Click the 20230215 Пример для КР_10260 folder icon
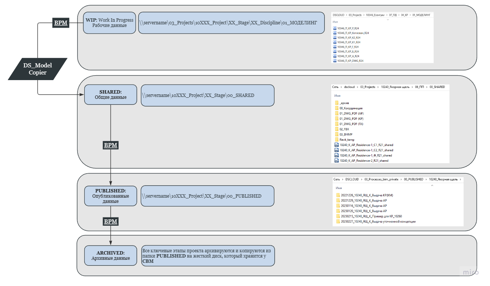Image resolution: width=490 pixels, height=286 pixels. click(338, 216)
